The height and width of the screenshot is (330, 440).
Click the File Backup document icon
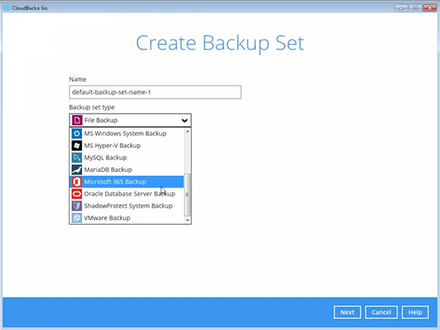(77, 120)
